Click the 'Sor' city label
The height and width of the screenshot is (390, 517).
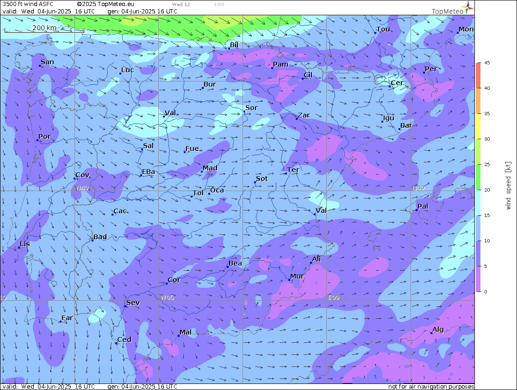(x=251, y=108)
